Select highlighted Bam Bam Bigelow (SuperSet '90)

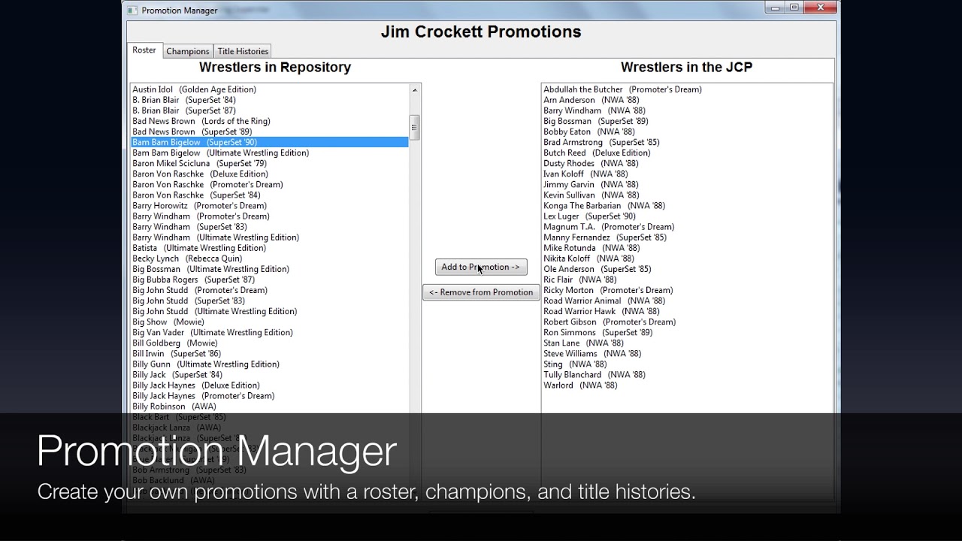270,142
